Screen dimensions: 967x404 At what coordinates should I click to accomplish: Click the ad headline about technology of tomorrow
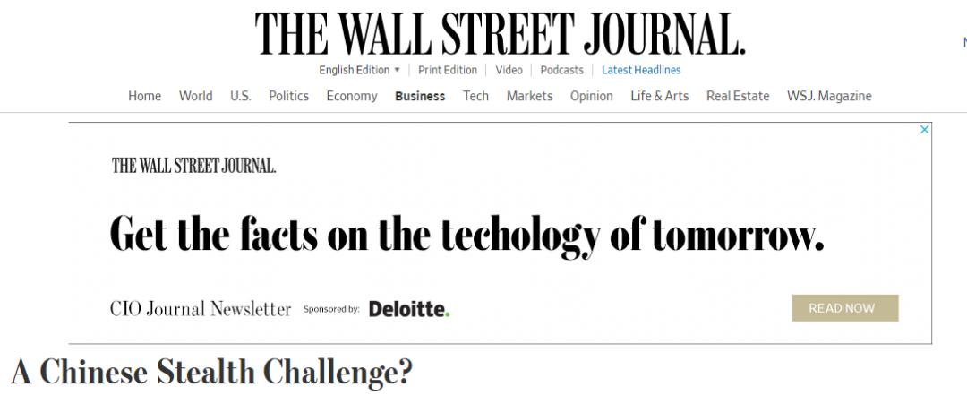click(466, 235)
